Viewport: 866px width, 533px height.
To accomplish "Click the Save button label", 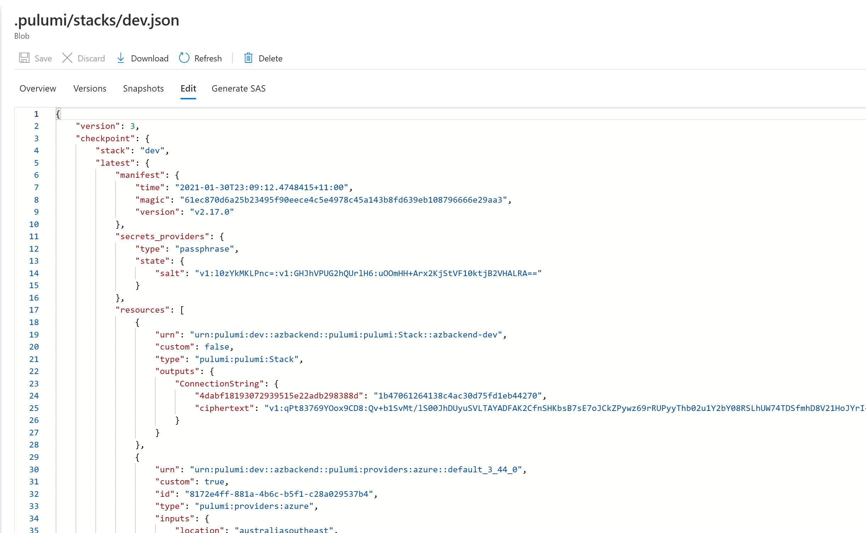I will (x=43, y=58).
